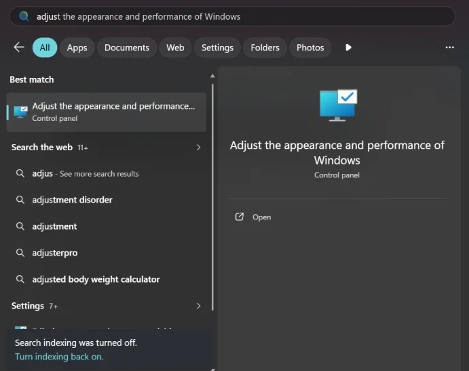Select the 'adjustment' search suggestion

106,226
